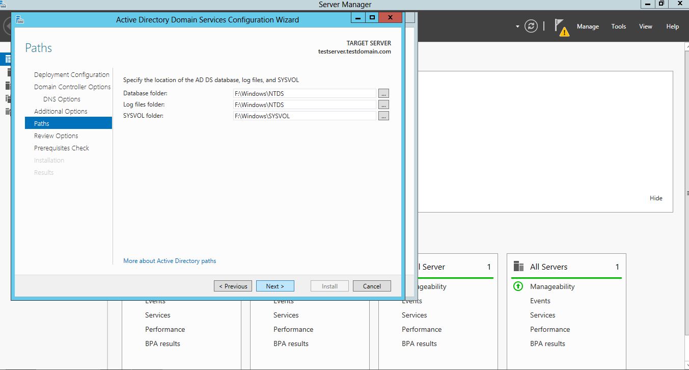Click the SYSVOL folder path field
The image size is (689, 370).
(x=305, y=116)
